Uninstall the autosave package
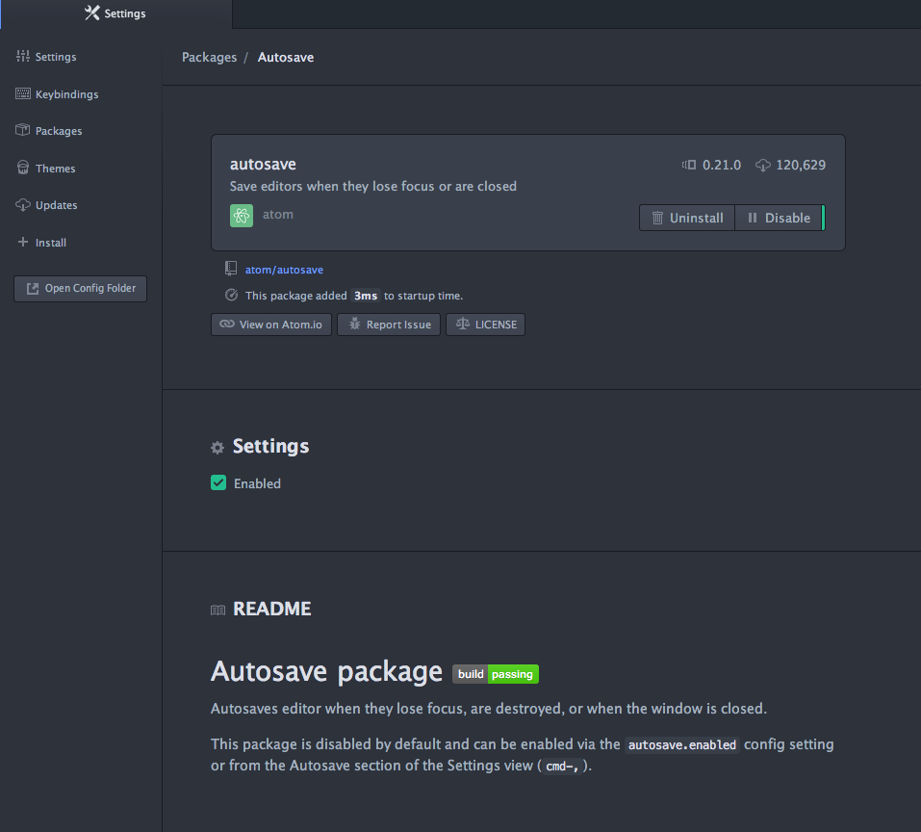The width and height of the screenshot is (921, 832). point(687,218)
